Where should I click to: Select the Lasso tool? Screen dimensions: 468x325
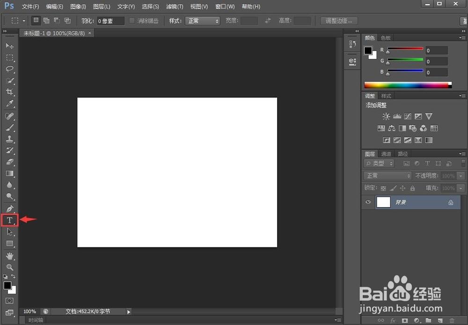click(x=9, y=69)
